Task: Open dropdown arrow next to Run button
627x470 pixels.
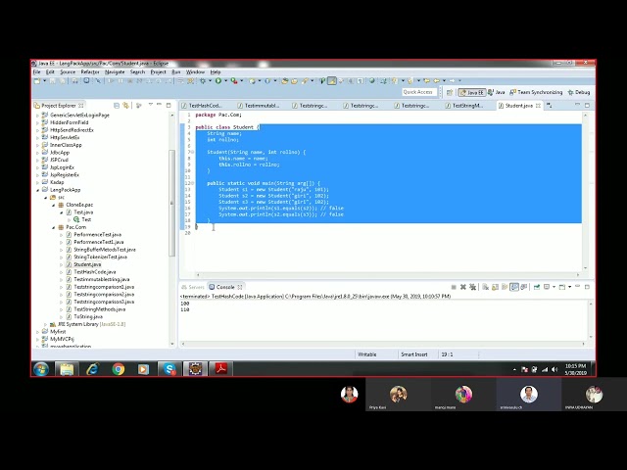Action: (x=225, y=80)
